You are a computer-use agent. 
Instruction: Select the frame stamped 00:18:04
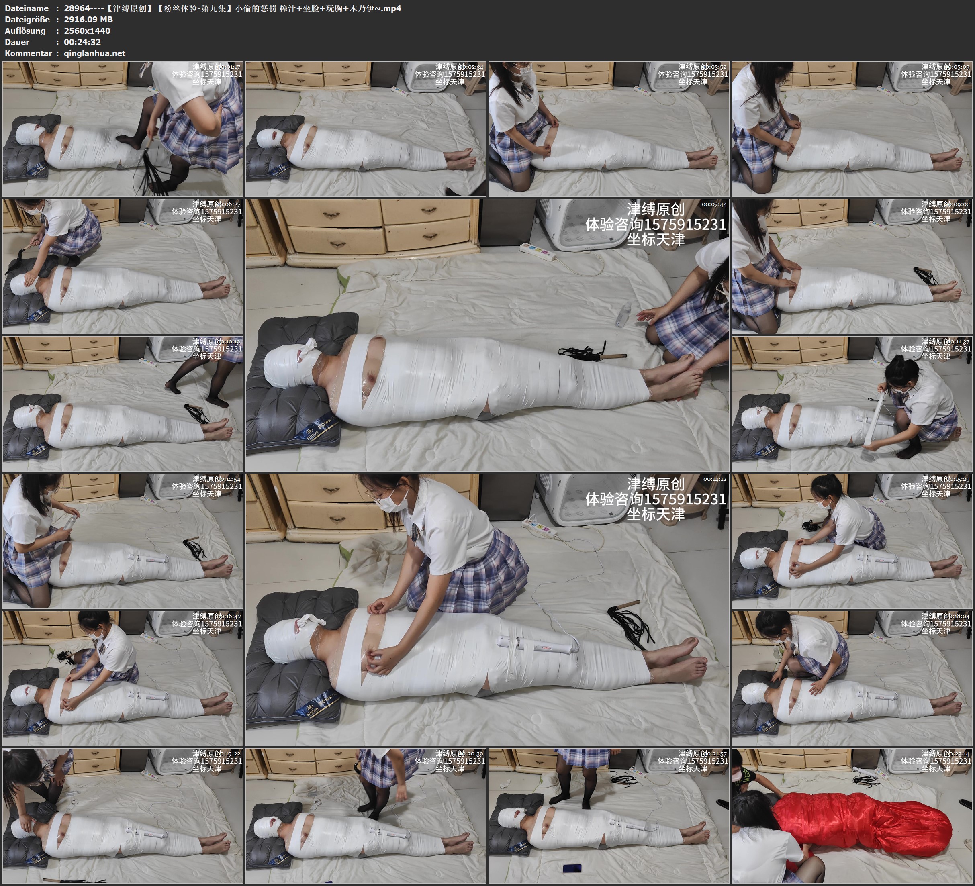click(x=852, y=678)
